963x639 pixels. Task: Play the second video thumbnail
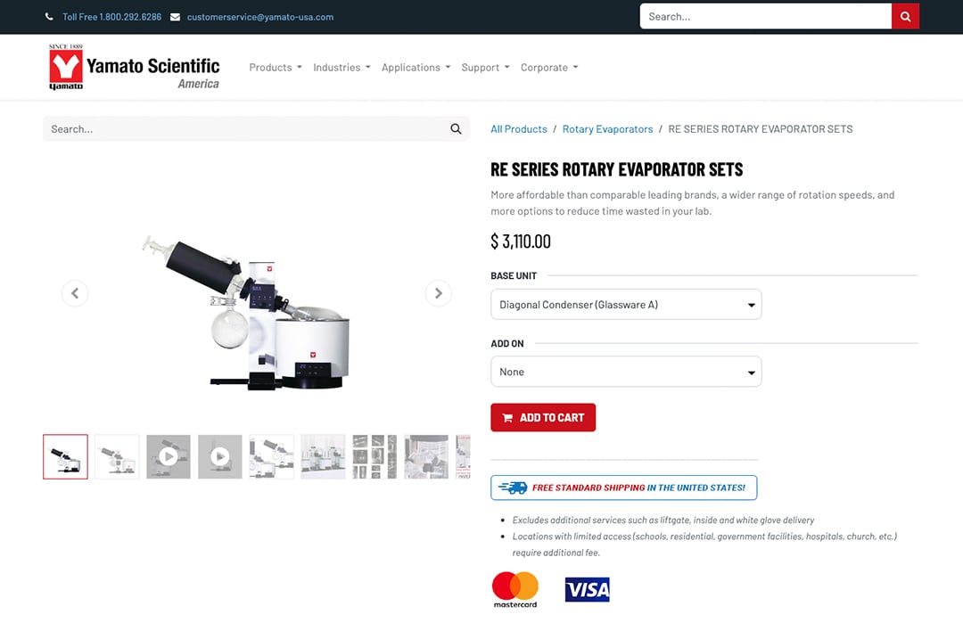220,456
